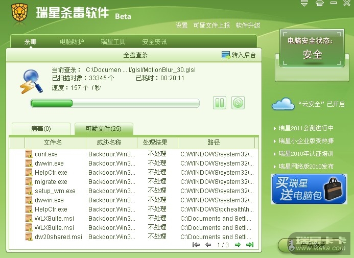Click the file icon beside setup_wm.exe
354x258 pixels.
pos(29,191)
